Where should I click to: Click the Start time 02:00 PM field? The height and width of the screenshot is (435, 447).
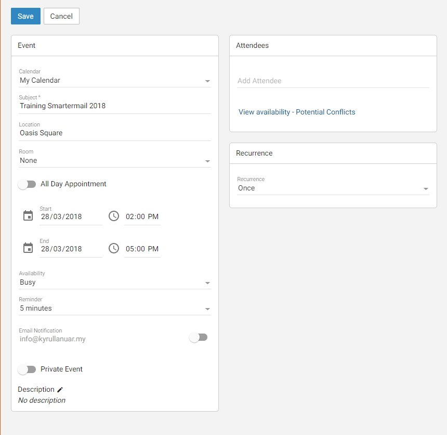coord(142,216)
